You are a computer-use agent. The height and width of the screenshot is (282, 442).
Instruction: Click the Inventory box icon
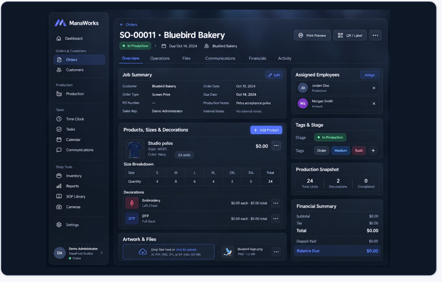pos(59,176)
